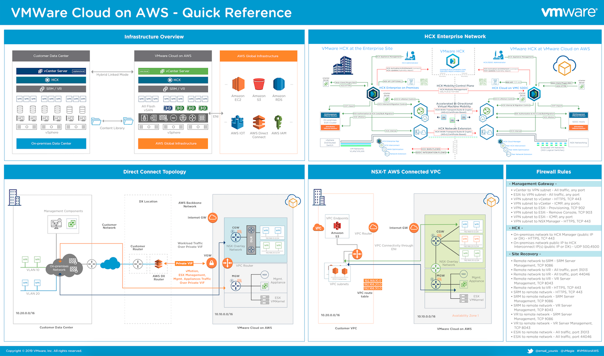Click the orange Private VIF label
The width and height of the screenshot is (604, 356).
point(184,263)
